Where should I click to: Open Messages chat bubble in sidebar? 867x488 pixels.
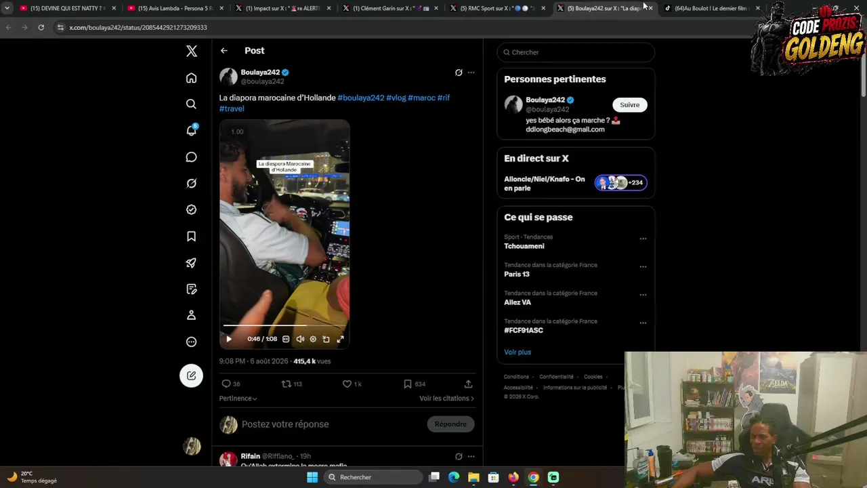(192, 157)
